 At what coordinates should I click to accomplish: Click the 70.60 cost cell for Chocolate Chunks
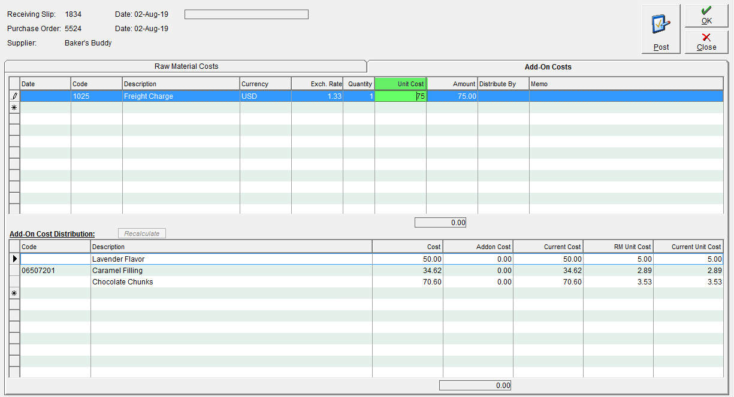coord(407,282)
